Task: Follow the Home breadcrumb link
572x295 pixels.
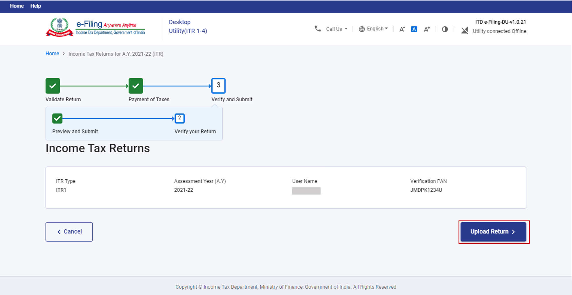Action: pyautogui.click(x=52, y=54)
